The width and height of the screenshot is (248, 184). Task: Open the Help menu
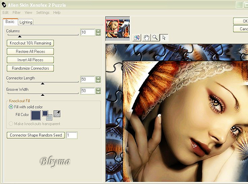(56, 13)
